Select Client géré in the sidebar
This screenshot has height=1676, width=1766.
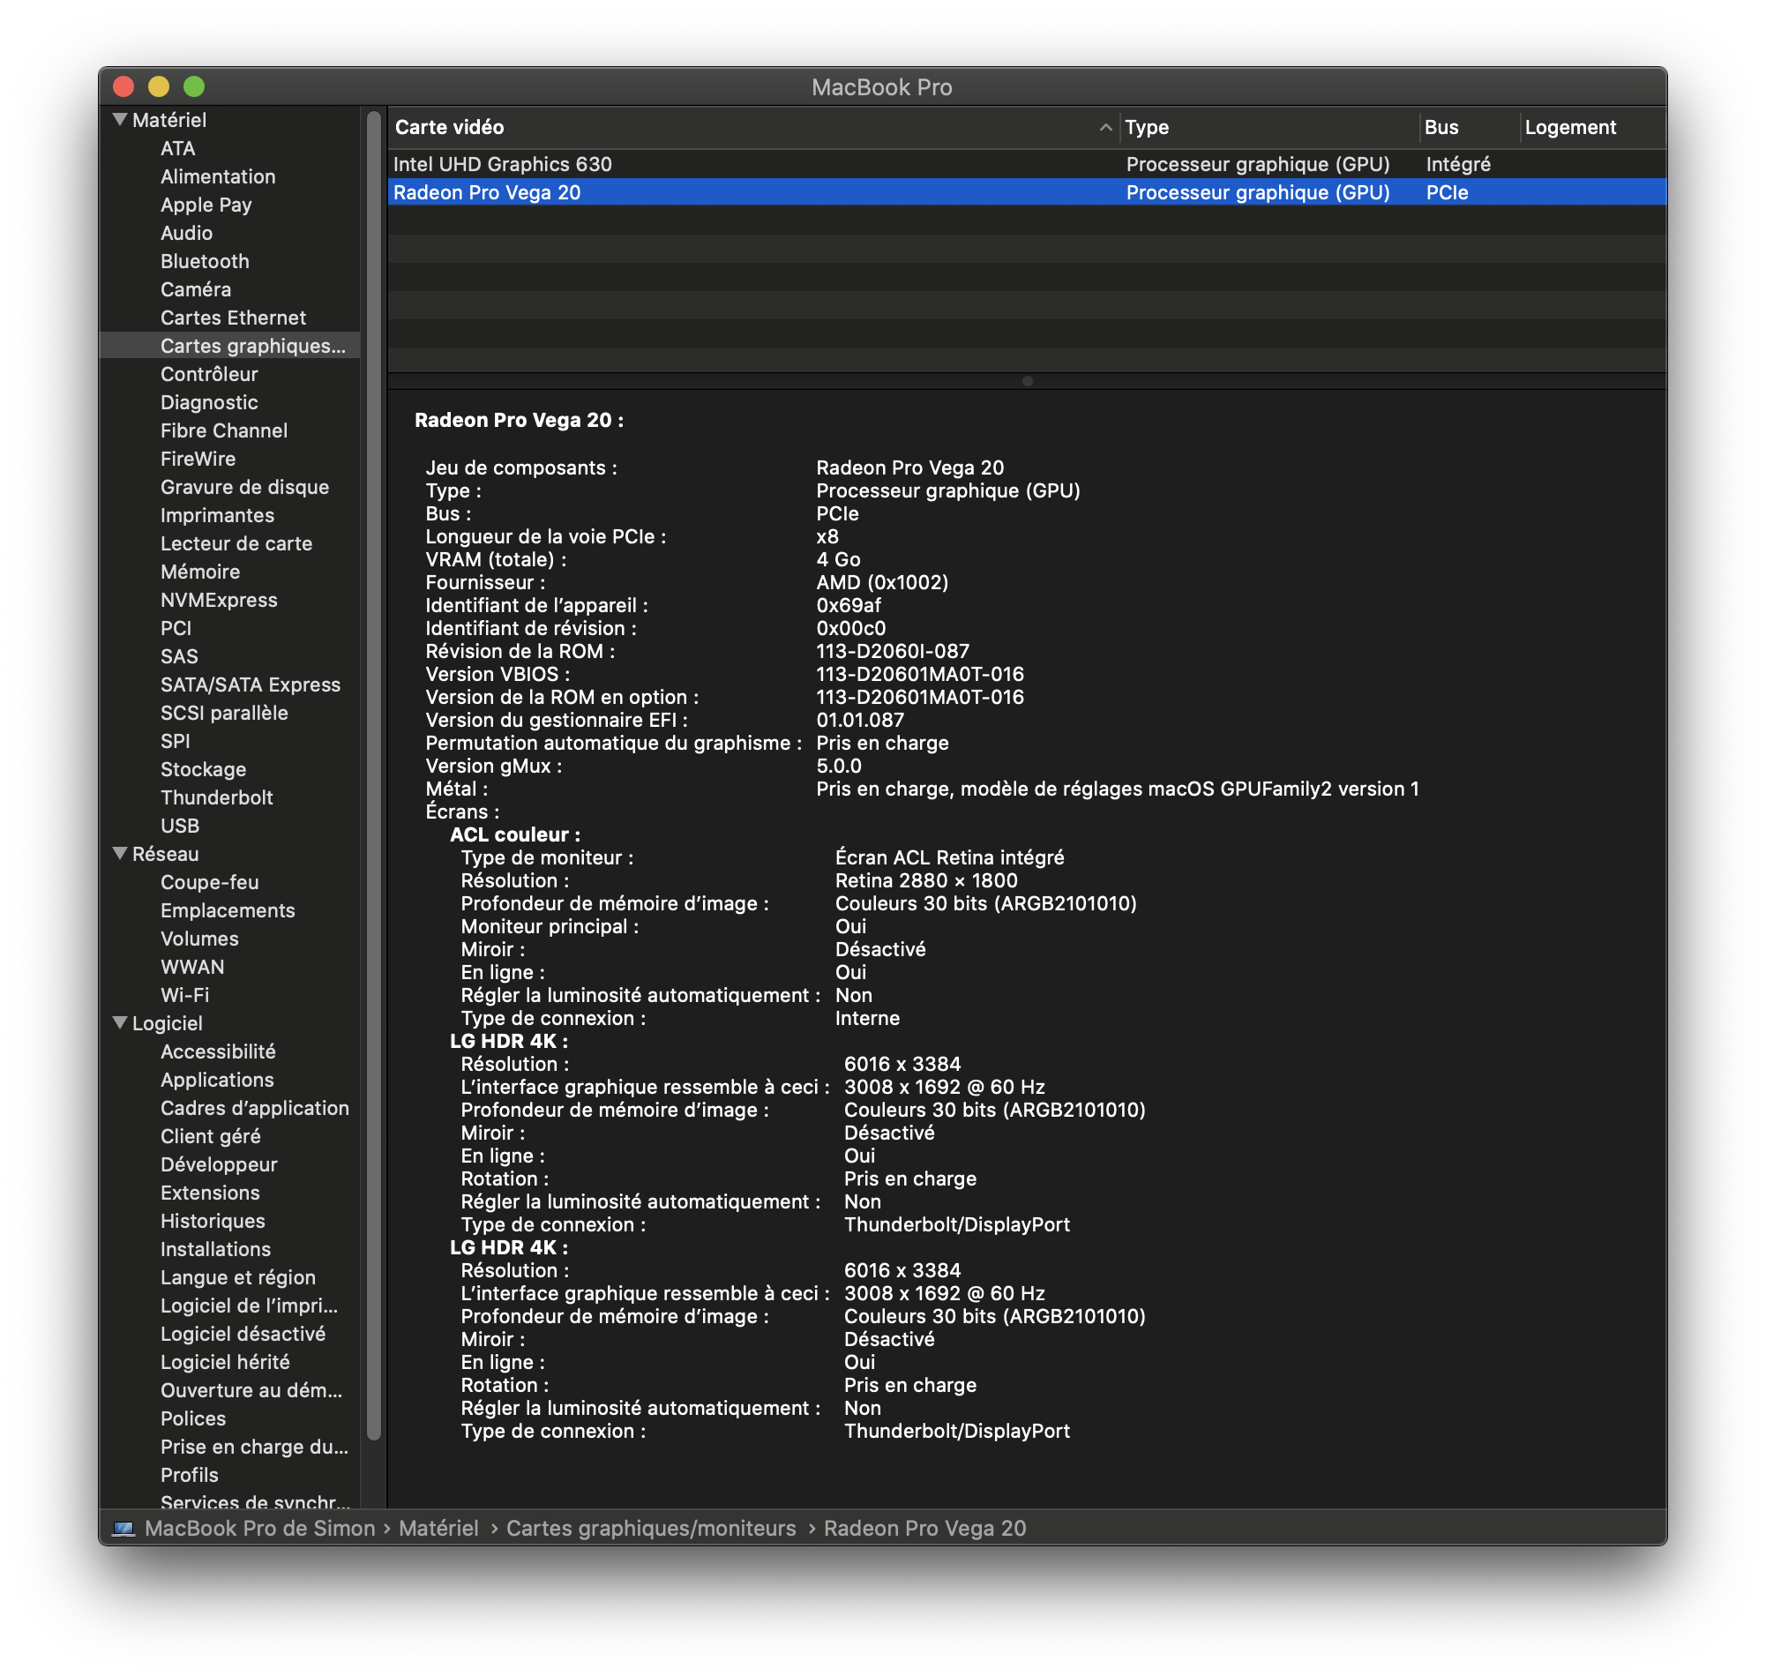click(x=211, y=1137)
